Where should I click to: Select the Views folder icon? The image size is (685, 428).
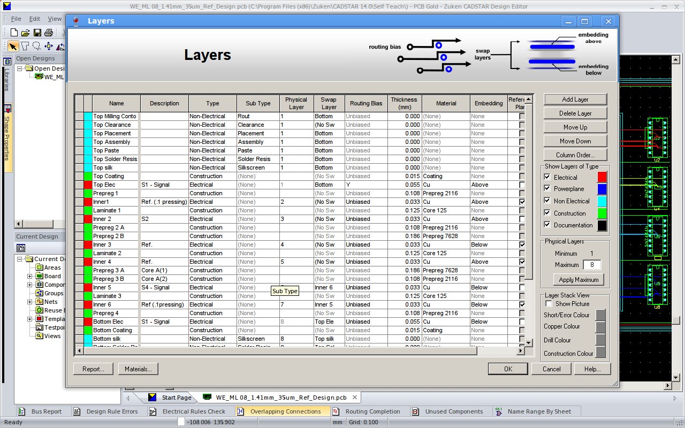[40, 336]
